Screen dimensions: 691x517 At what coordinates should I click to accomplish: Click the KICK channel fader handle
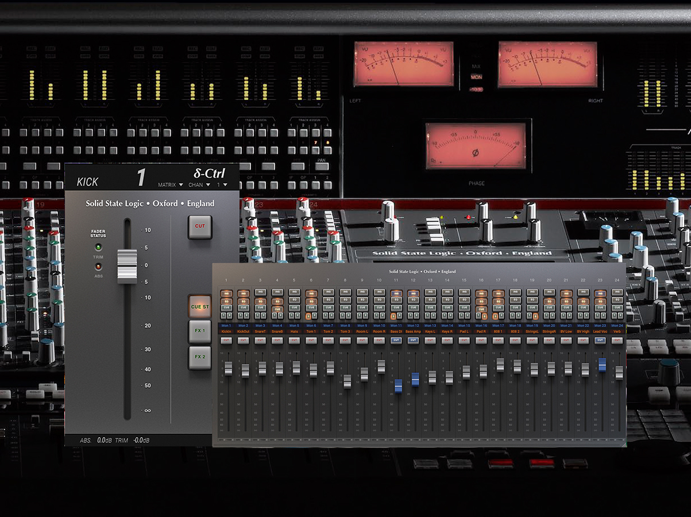point(127,265)
